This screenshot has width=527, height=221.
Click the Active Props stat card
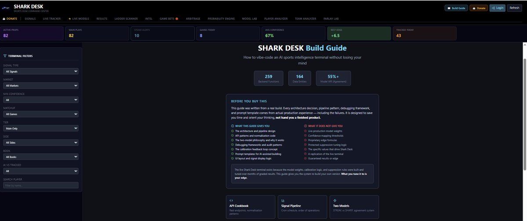tap(32, 33)
